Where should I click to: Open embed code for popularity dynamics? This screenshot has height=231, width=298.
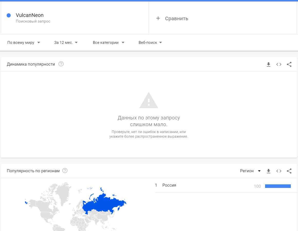[279, 64]
